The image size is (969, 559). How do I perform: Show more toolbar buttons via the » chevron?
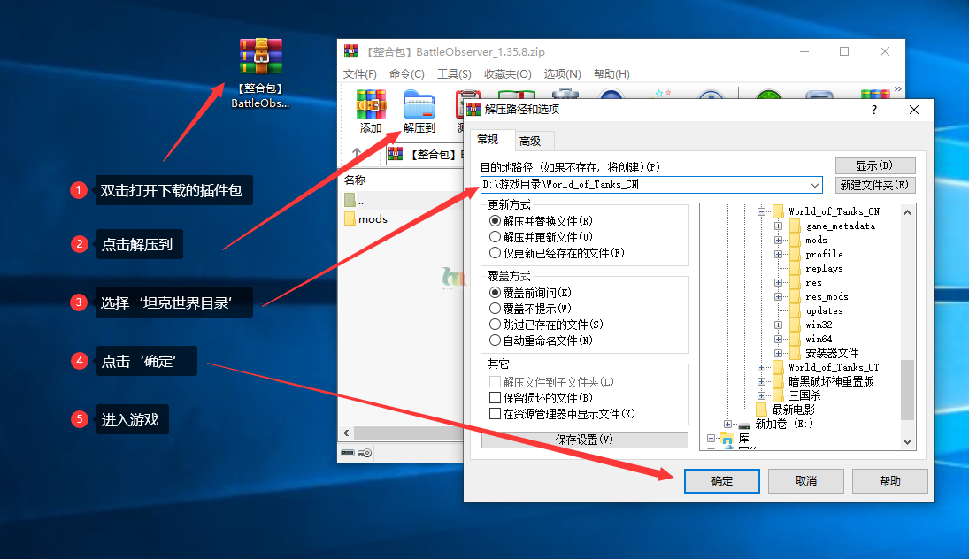(x=898, y=89)
